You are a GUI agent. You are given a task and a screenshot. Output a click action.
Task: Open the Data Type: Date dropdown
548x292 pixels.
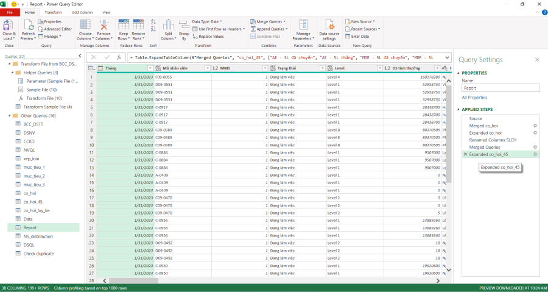[x=207, y=22]
